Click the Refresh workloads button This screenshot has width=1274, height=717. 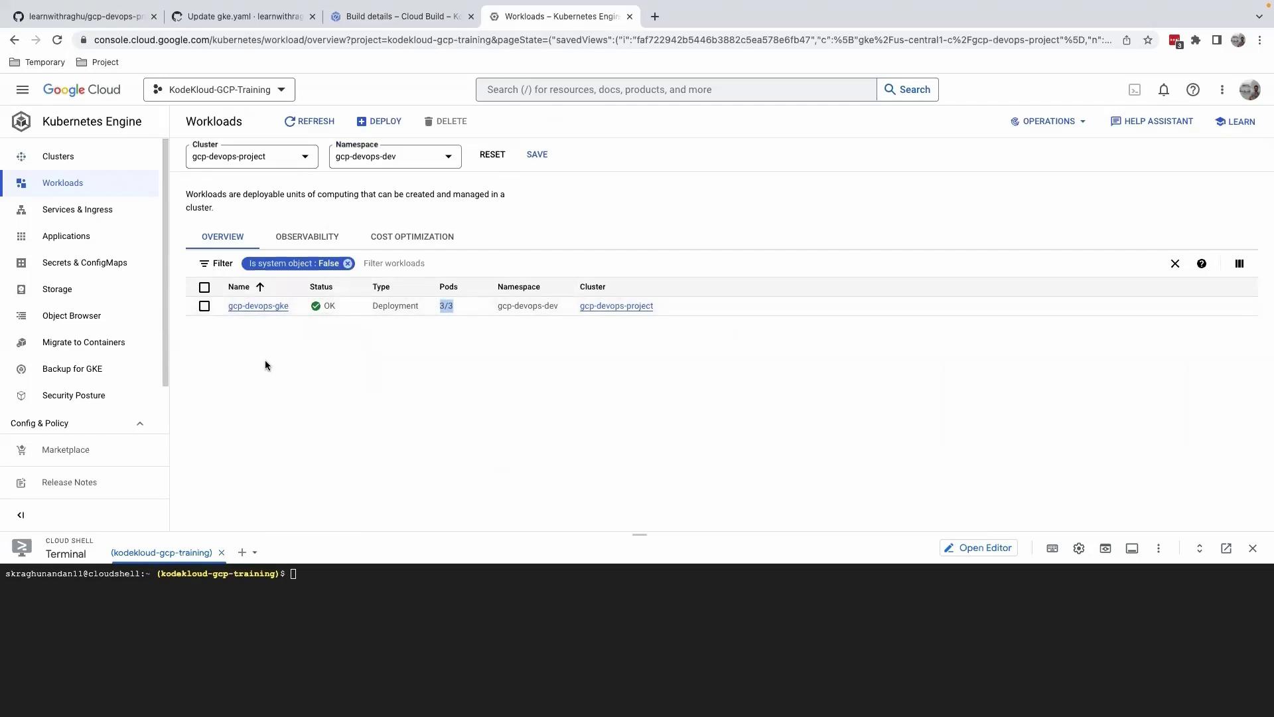(309, 121)
